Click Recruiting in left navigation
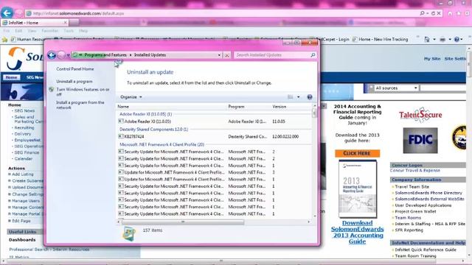The height and width of the screenshot is (265, 472). (24, 127)
